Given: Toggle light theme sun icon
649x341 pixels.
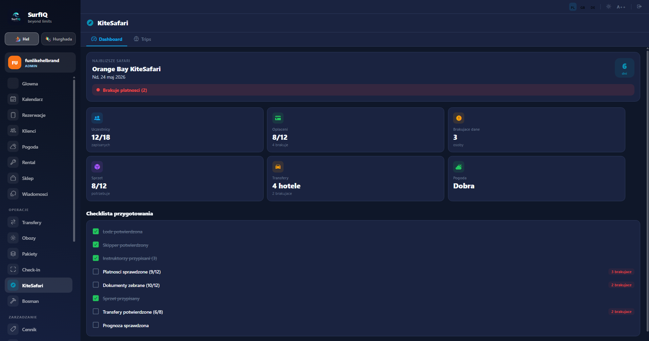Looking at the screenshot, I should coord(608,7).
